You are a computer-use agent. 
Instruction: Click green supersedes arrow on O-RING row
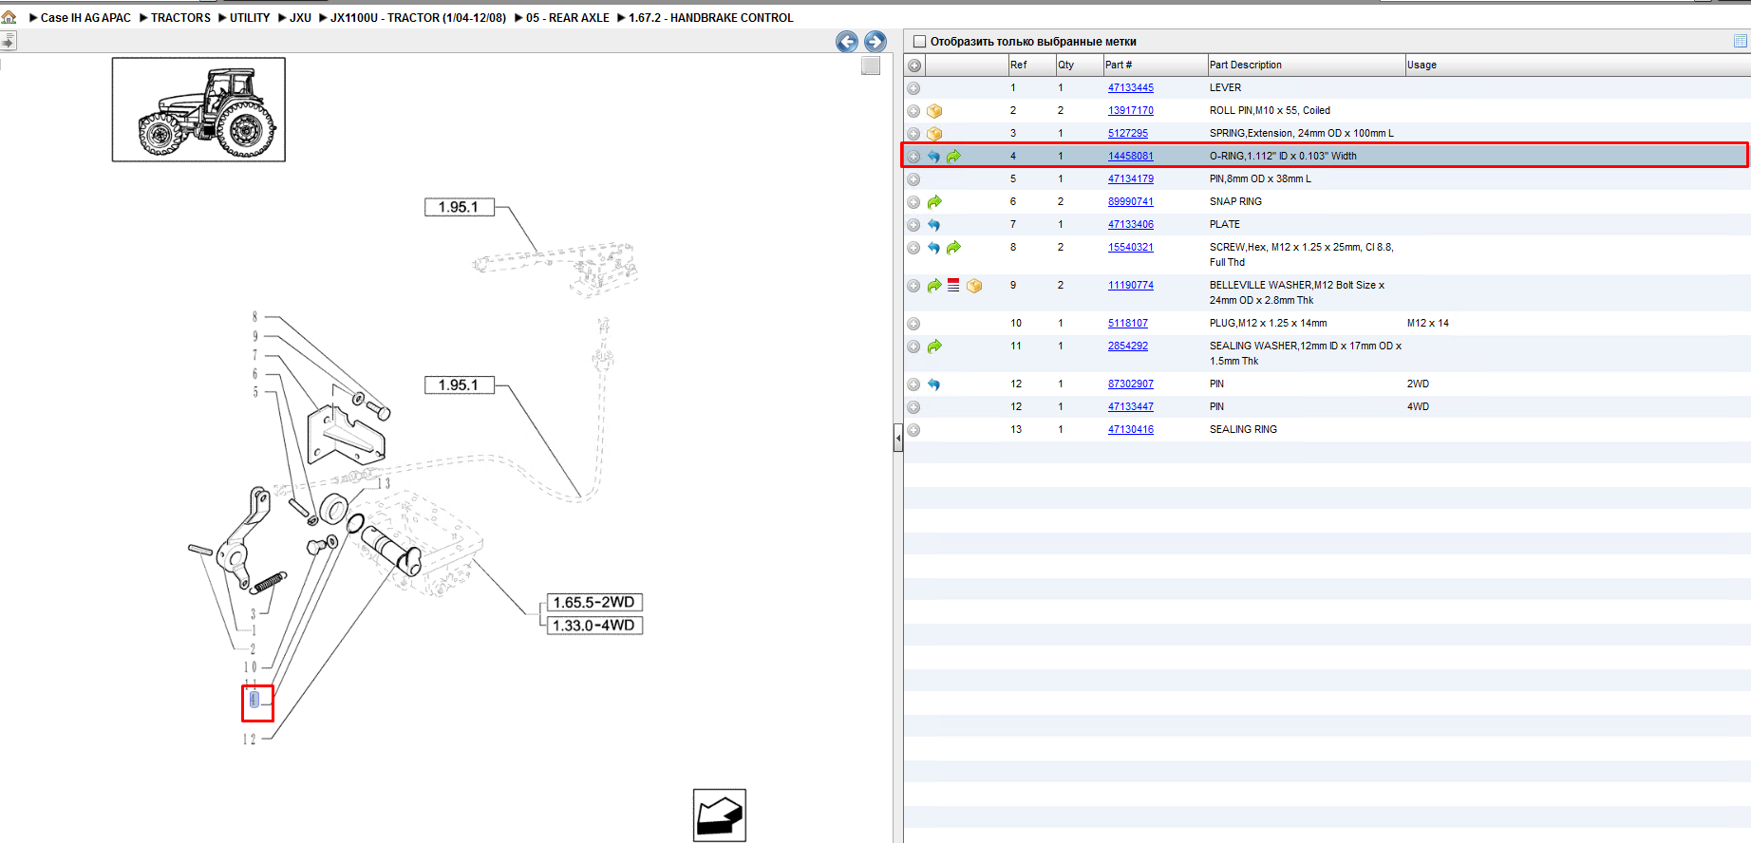[954, 157]
